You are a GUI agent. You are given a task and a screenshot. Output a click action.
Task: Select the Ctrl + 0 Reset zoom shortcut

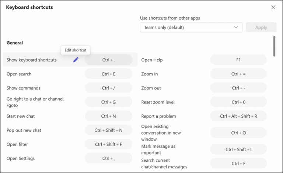[238, 102]
